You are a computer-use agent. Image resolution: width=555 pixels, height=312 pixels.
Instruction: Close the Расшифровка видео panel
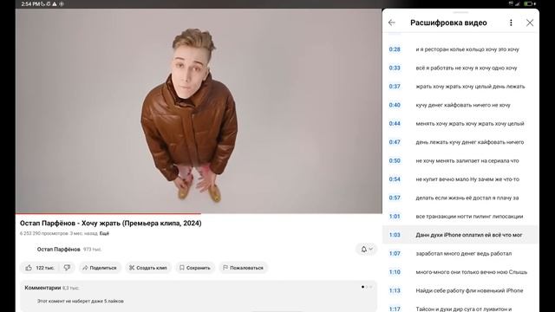530,23
